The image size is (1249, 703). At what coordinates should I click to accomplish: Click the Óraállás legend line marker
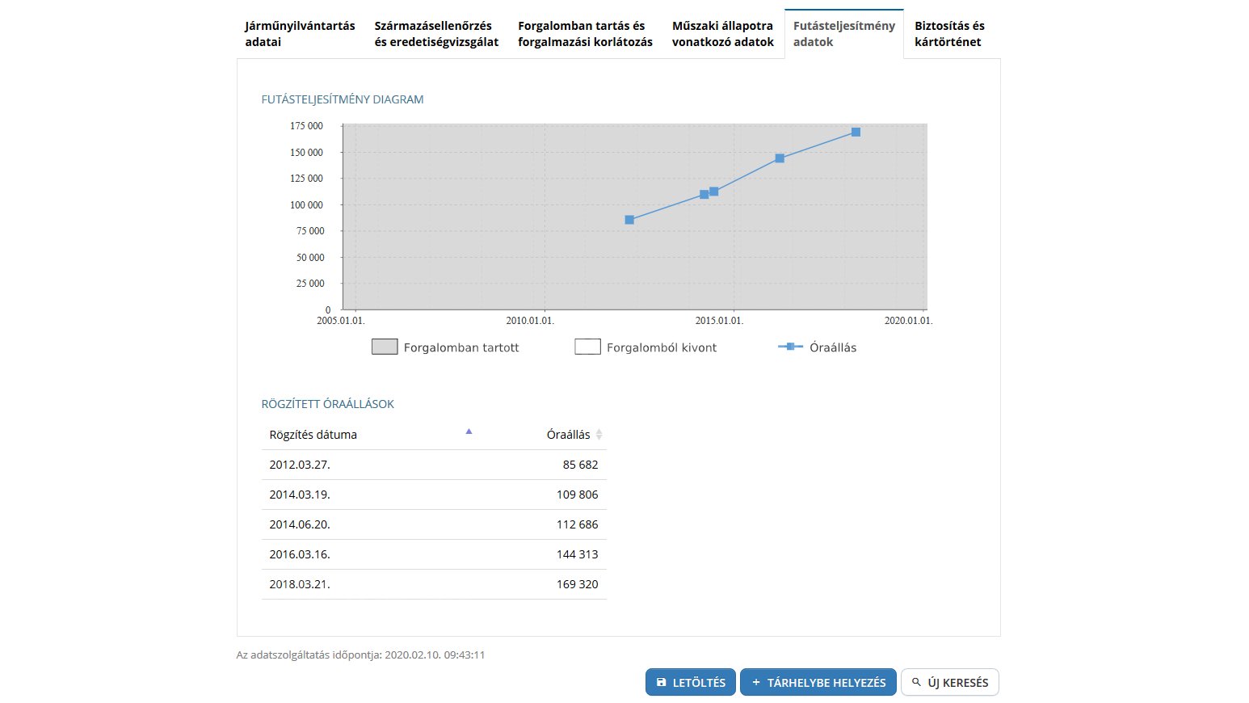click(x=789, y=347)
